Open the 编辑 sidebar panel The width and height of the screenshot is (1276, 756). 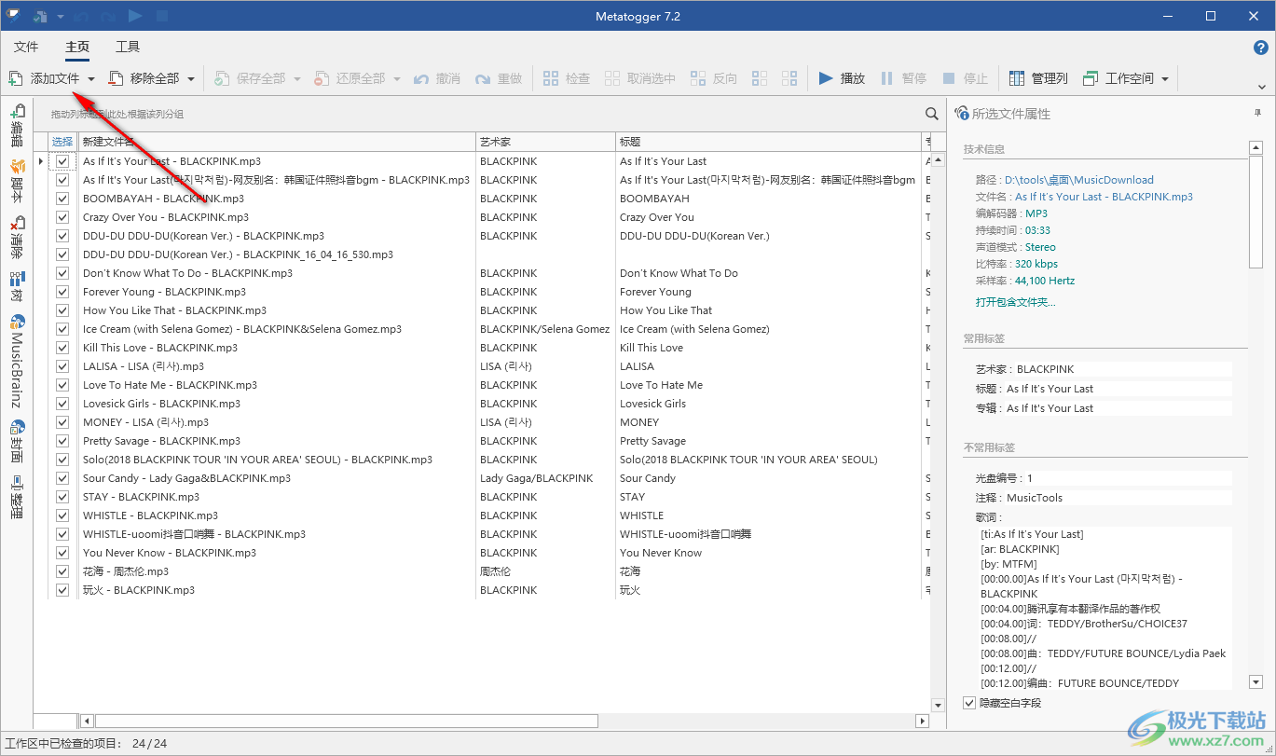(x=17, y=127)
